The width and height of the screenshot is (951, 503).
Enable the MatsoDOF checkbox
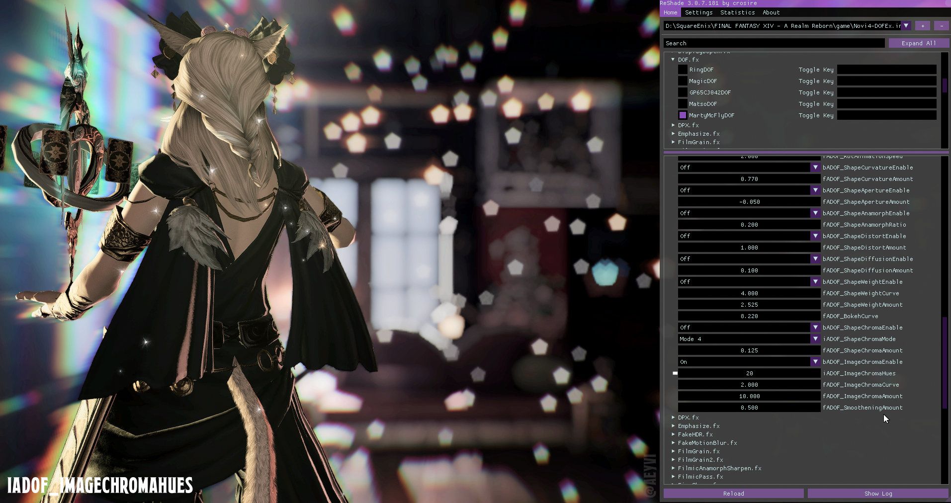pyautogui.click(x=683, y=104)
